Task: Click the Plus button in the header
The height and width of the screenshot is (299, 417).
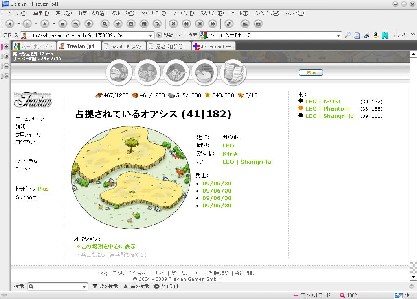Action: tap(311, 72)
